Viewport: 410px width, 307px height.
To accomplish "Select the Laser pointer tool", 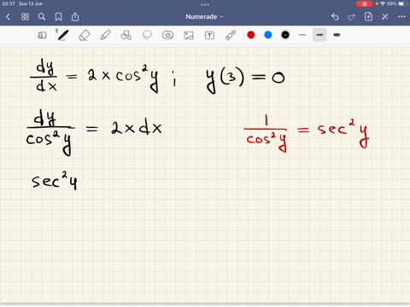I will [x=231, y=35].
